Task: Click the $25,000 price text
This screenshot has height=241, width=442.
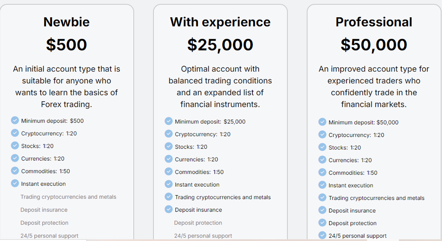Action: point(220,45)
